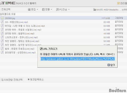Click the image file icon for 292068.jpg

coord(2,18)
